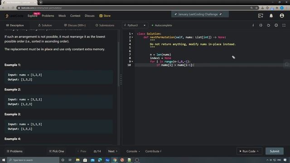Toggle fullscreen editor mode

pyautogui.click(x=284, y=25)
